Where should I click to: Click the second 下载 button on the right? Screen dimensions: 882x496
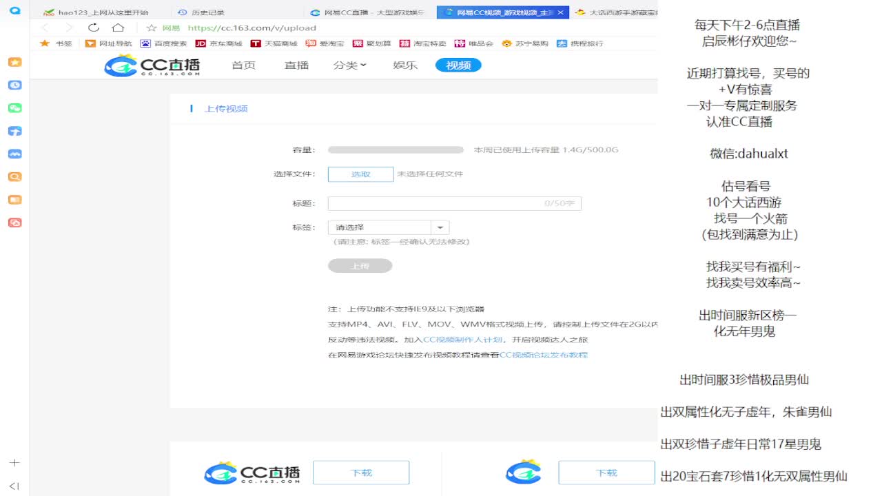pos(606,473)
